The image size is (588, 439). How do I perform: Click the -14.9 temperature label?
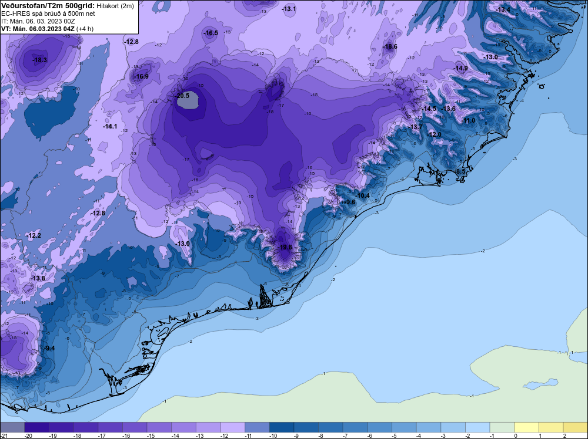click(x=461, y=68)
